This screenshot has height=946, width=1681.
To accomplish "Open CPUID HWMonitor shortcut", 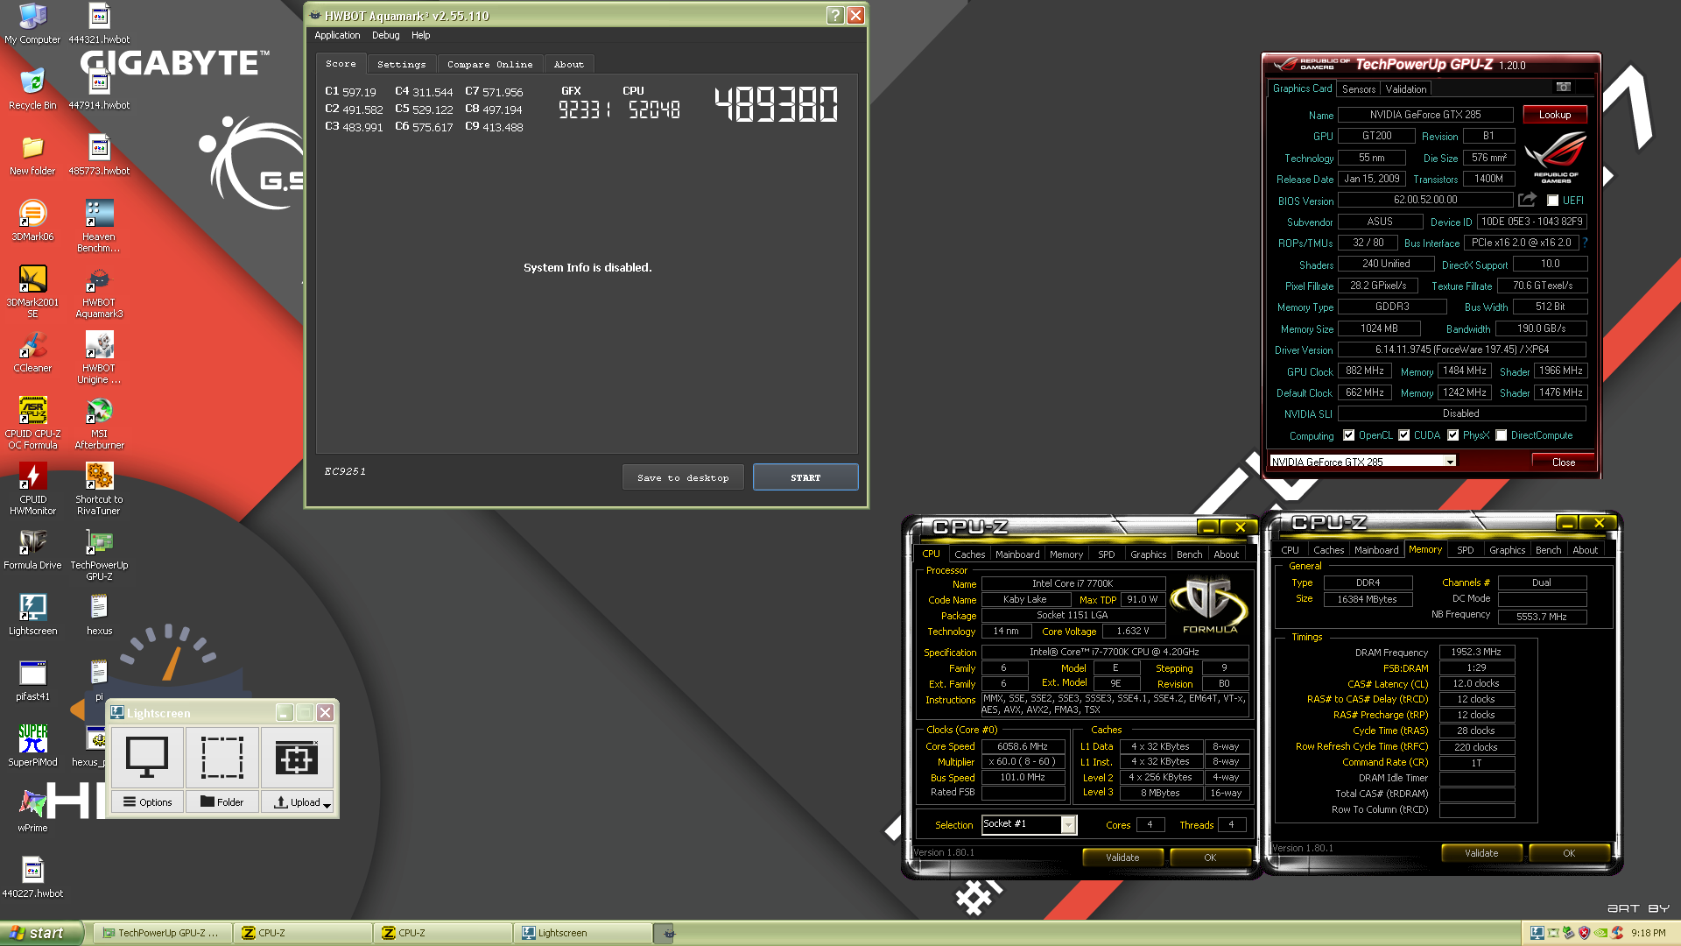I will [32, 489].
